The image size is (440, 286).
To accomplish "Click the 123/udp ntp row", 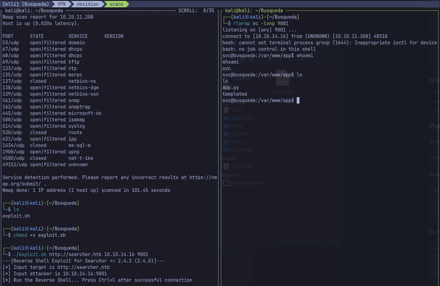I will point(40,68).
